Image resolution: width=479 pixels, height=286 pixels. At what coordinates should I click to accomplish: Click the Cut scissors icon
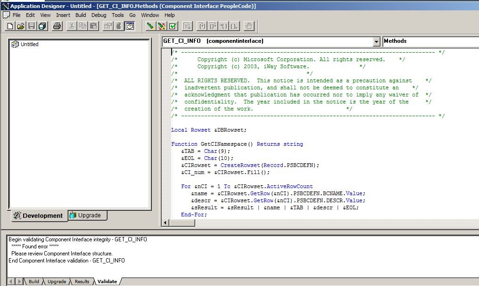(x=72, y=26)
